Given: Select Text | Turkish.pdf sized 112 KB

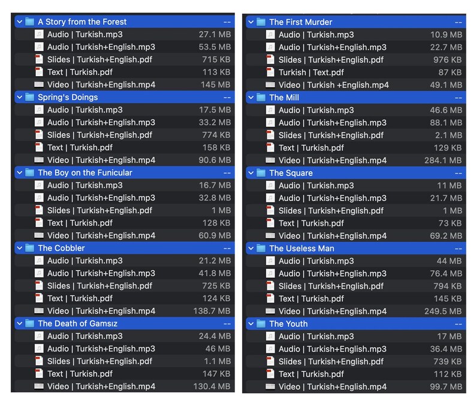Looking at the screenshot, I should (x=311, y=374).
